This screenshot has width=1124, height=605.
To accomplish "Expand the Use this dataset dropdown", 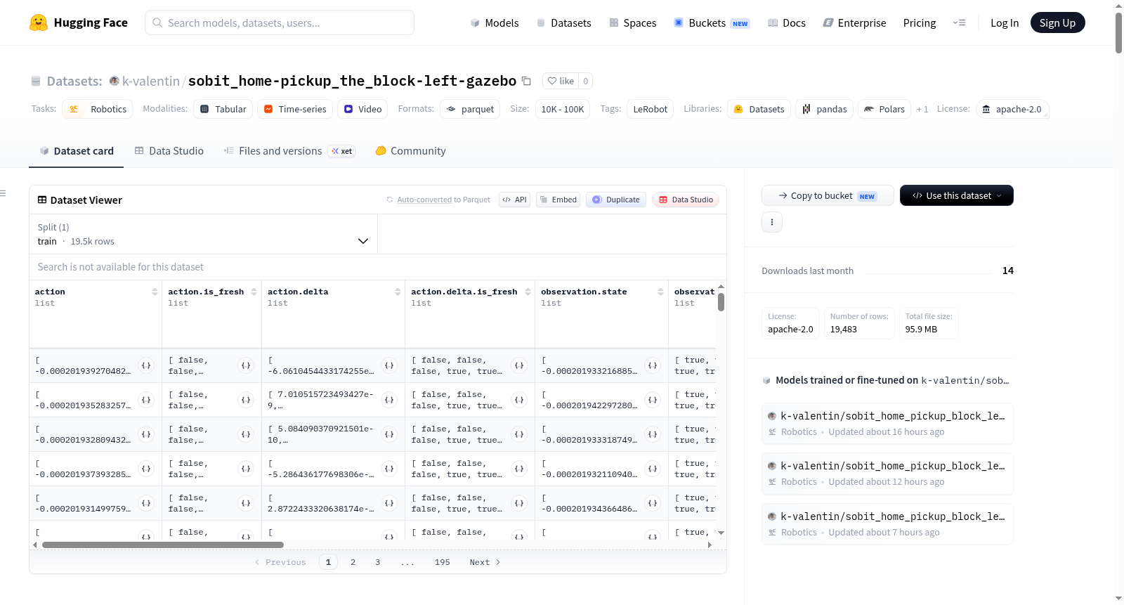I will coord(956,195).
